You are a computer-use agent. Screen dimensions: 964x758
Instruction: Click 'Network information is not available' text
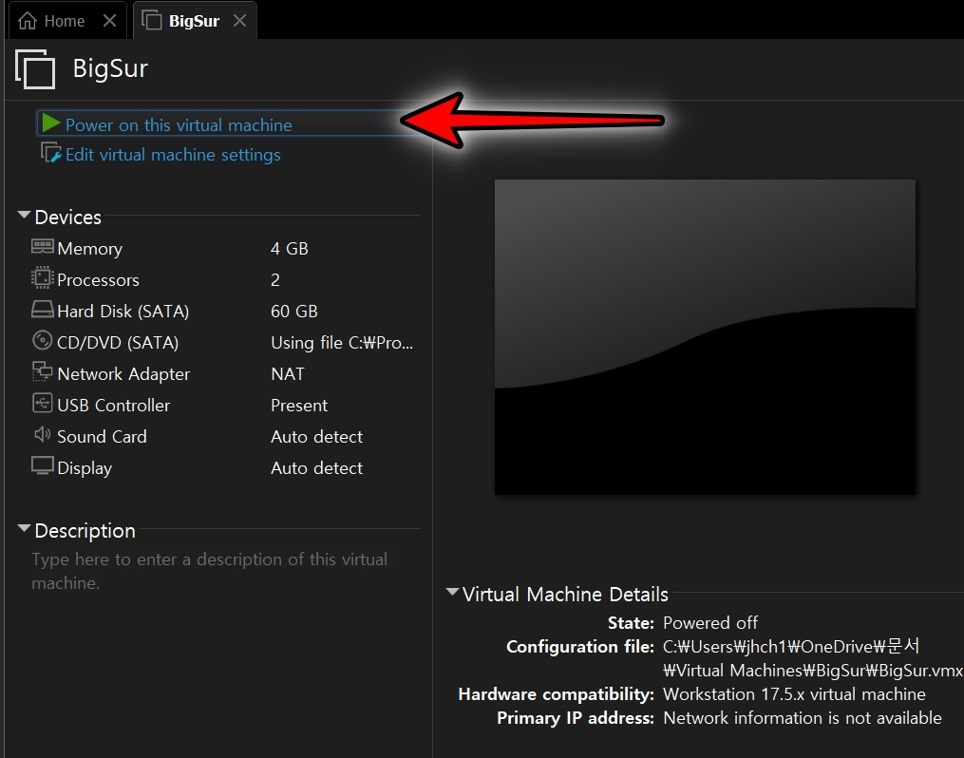[803, 718]
